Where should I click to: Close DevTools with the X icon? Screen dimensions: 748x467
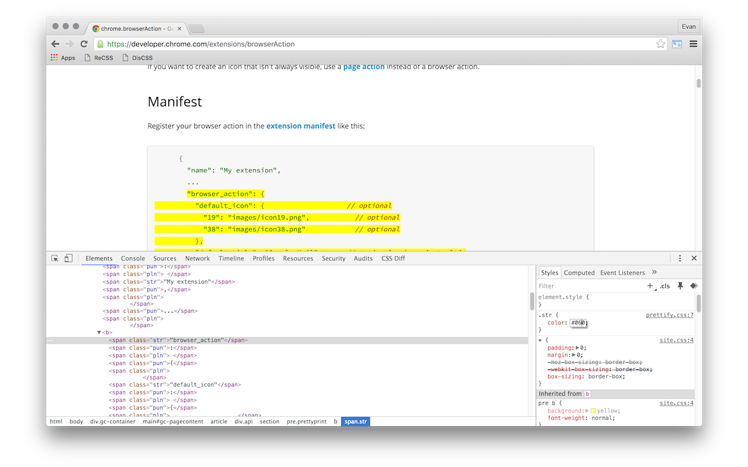point(694,258)
